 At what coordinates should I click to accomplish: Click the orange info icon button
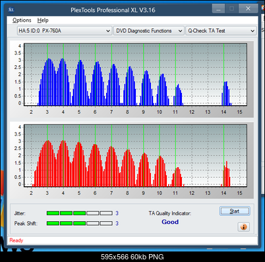pos(243,226)
